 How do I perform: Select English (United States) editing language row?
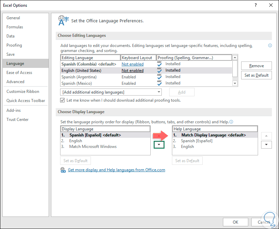click(146, 71)
